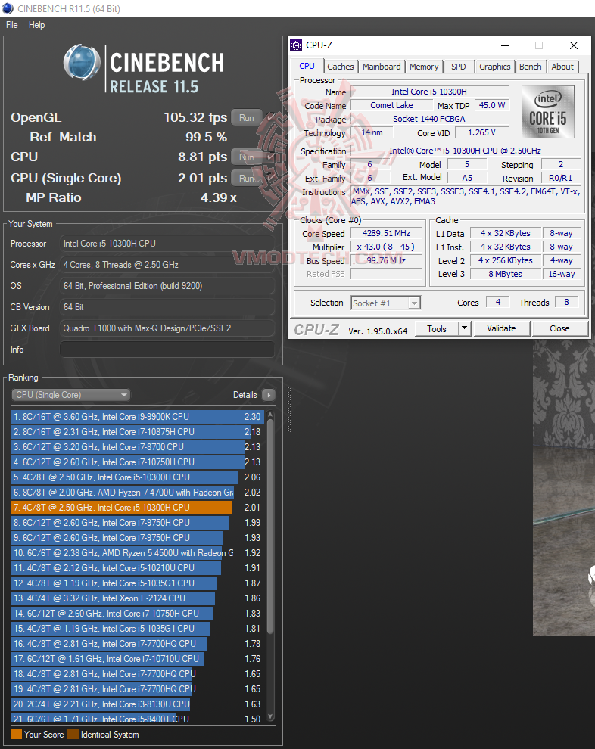Switch to the SPD tab in CPU-Z

tap(459, 67)
